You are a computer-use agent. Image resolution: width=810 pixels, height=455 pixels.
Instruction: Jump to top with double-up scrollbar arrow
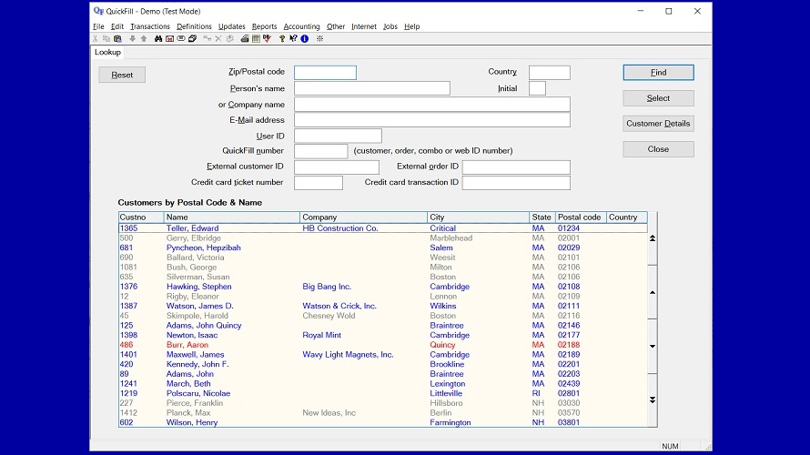(x=653, y=238)
